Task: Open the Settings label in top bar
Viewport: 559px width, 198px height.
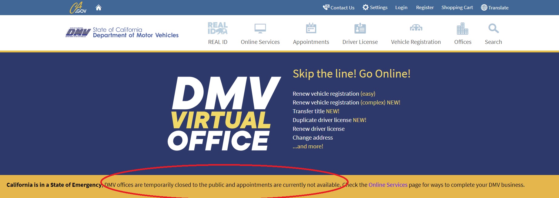Action: click(379, 7)
